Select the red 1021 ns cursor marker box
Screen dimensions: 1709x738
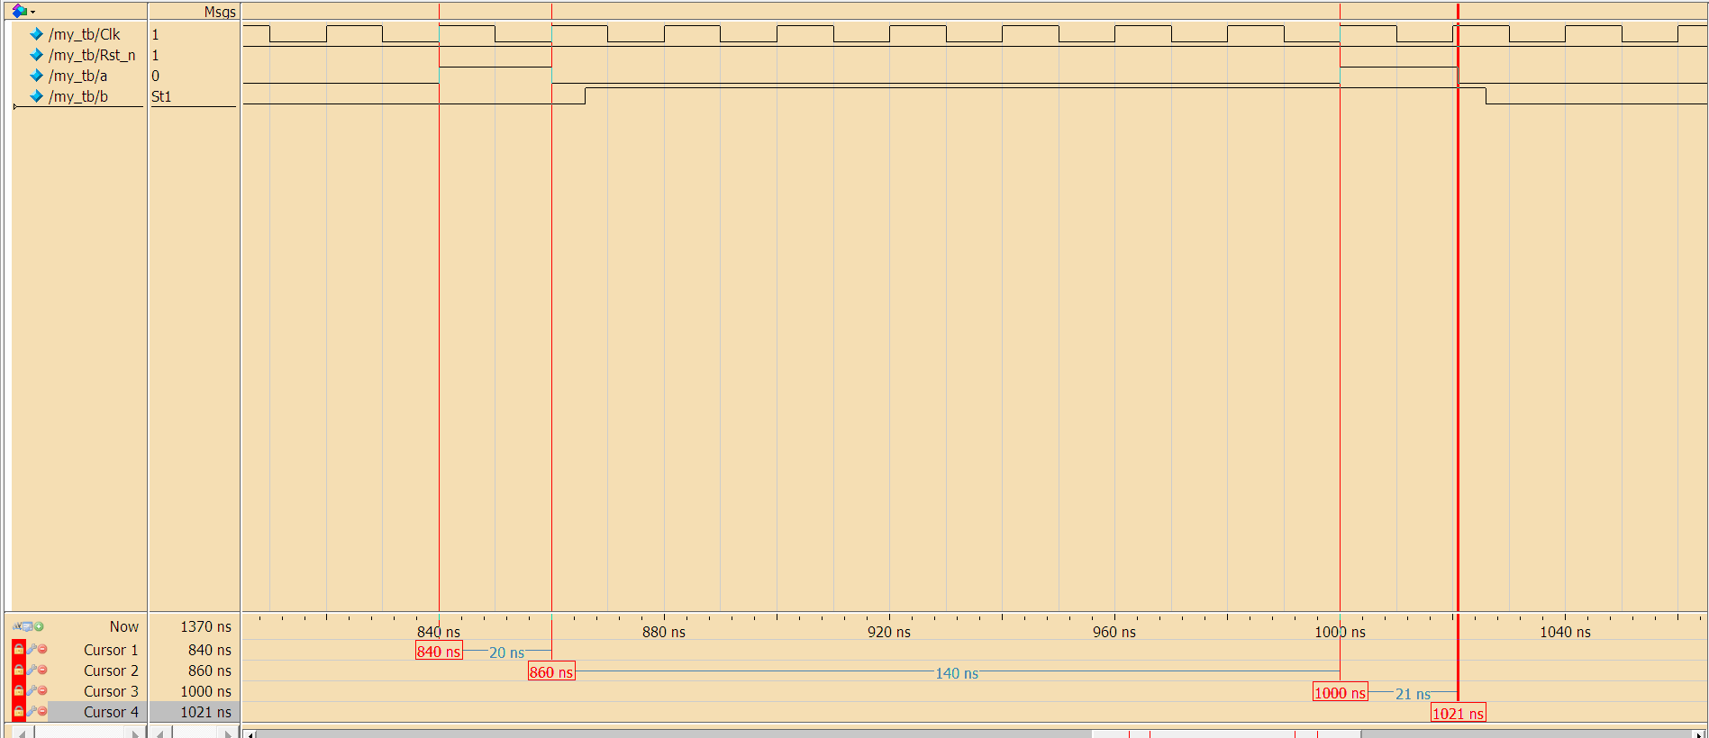pos(1457,714)
